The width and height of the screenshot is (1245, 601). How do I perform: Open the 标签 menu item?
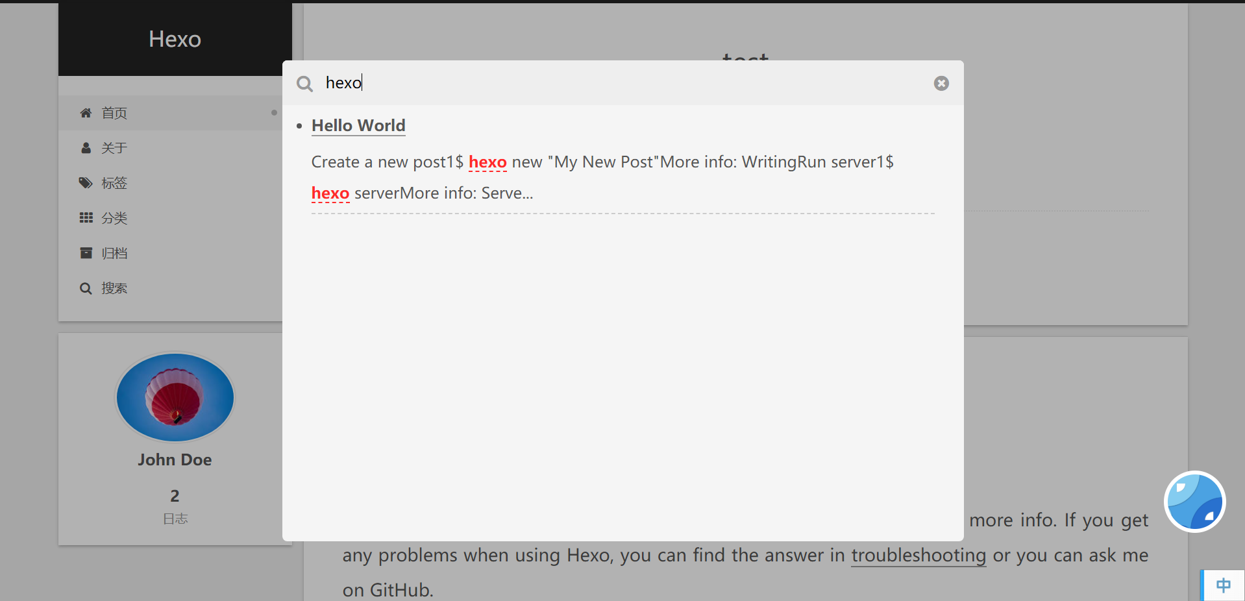[175, 183]
